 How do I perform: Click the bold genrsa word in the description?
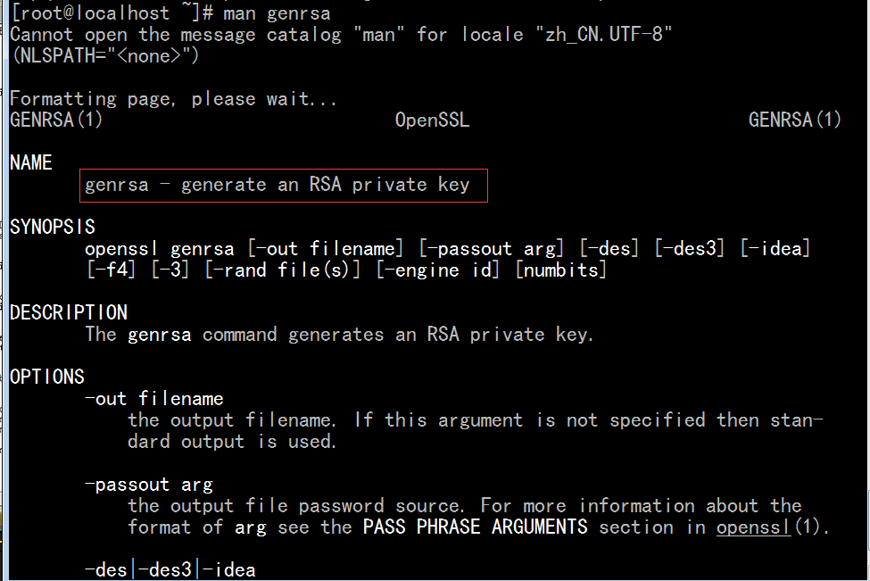tap(159, 336)
